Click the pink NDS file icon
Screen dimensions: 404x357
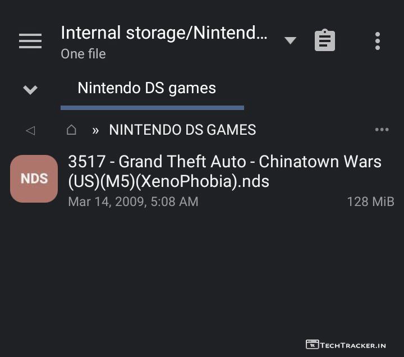[x=34, y=178]
